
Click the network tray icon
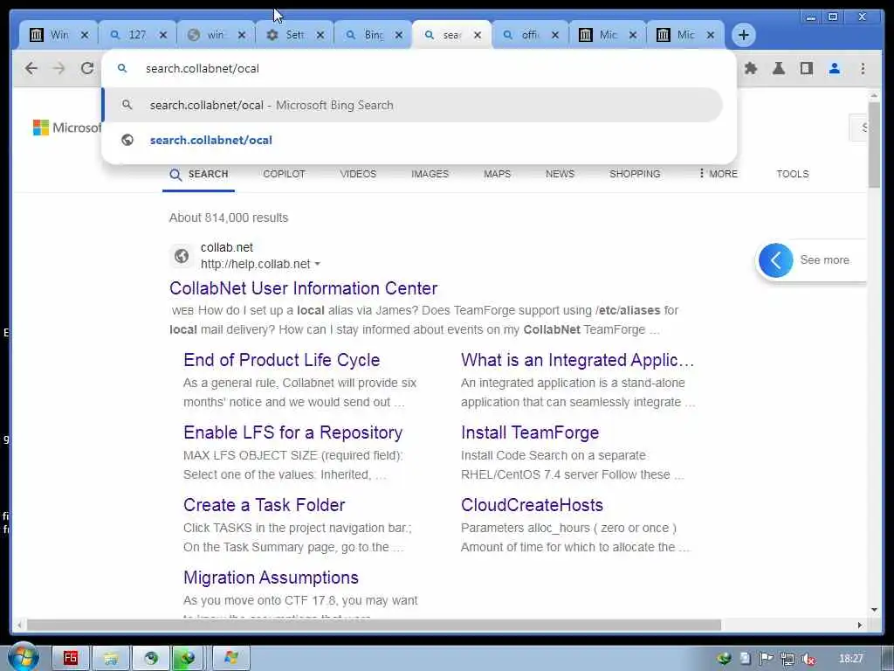[787, 659]
